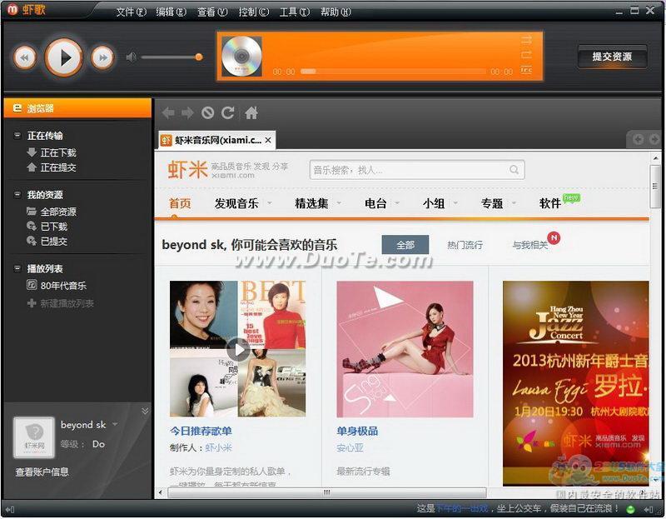This screenshot has height=519, width=666.
Task: Select the 热门流行 filter
Action: tap(465, 245)
